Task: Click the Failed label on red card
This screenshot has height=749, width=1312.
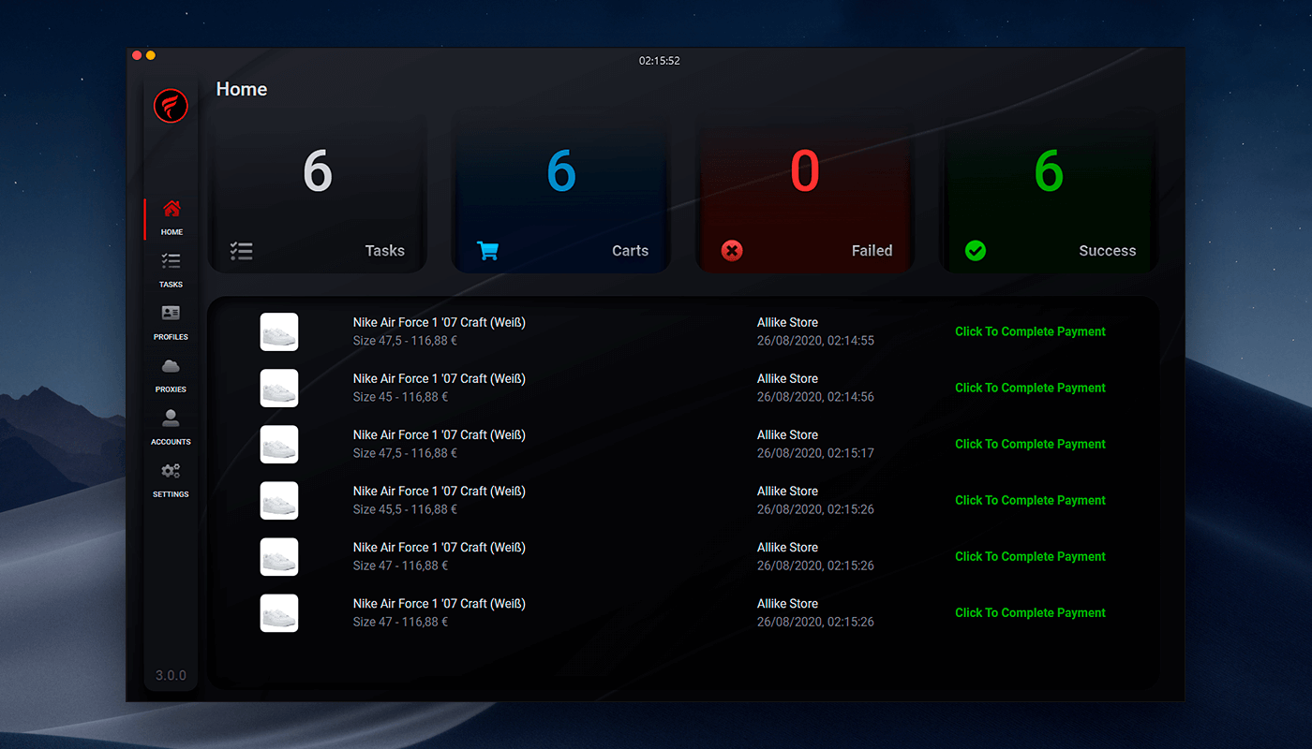Action: (x=872, y=251)
